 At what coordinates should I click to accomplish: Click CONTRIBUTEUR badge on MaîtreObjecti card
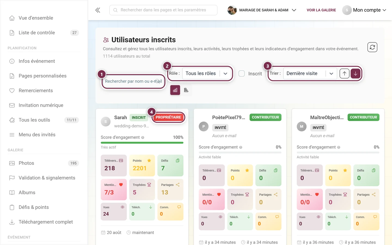tap(363, 117)
